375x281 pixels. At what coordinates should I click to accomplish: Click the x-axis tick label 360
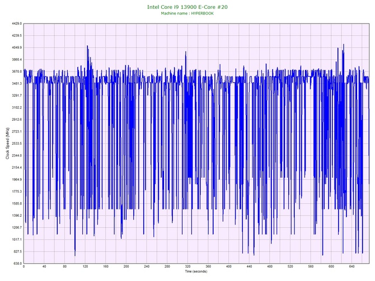[208, 266]
